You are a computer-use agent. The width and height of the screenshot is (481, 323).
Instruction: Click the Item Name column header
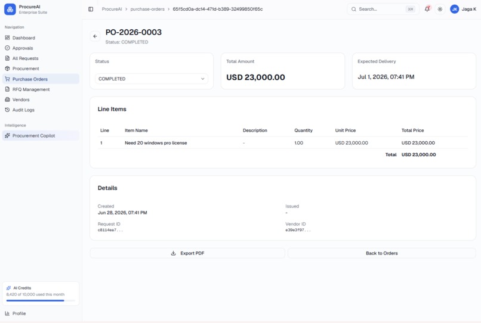point(136,131)
